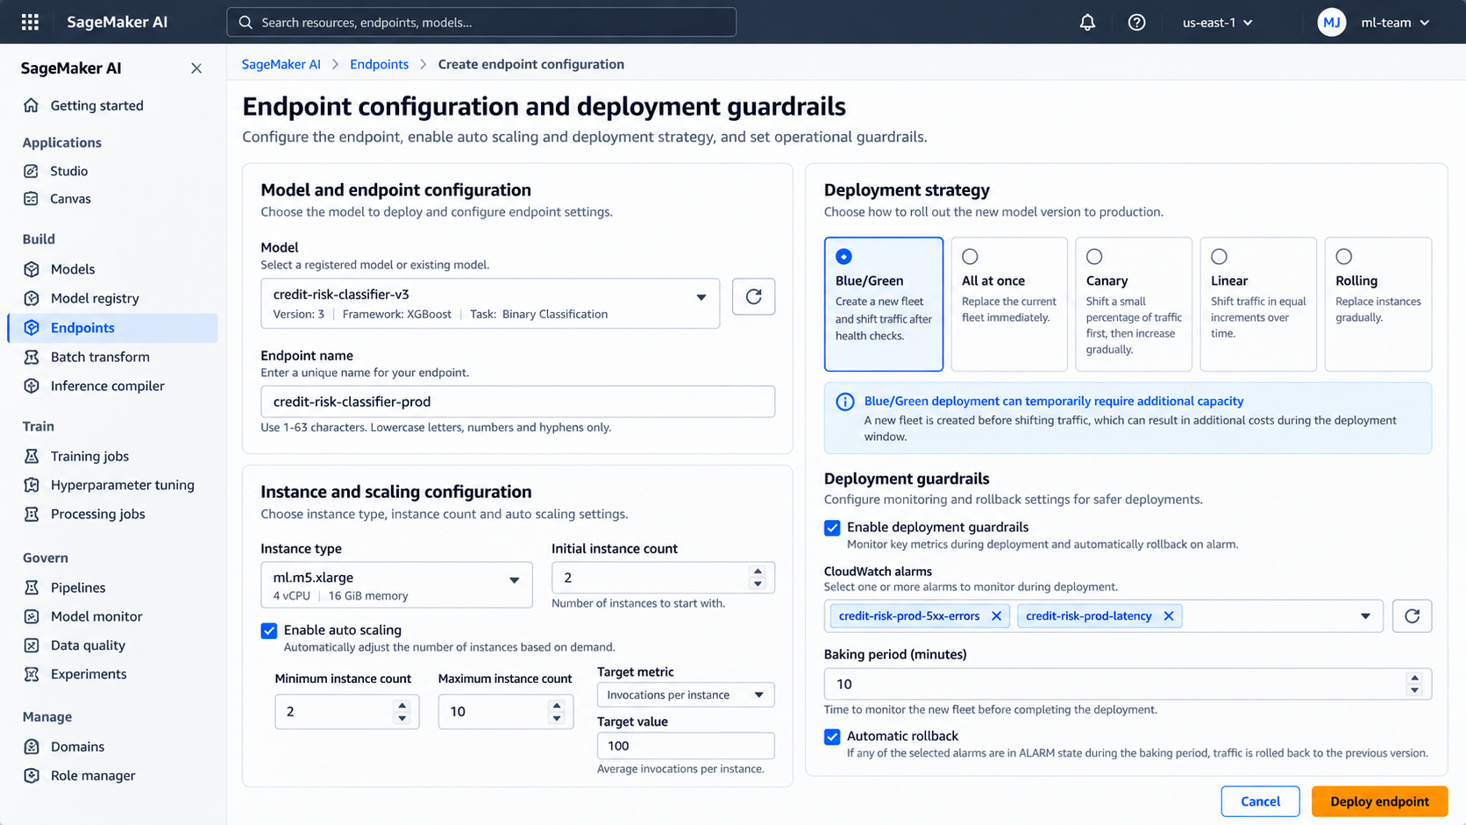Screen dimensions: 1466x825
Task: Click the Model monitor sidebar icon
Action: coord(32,616)
